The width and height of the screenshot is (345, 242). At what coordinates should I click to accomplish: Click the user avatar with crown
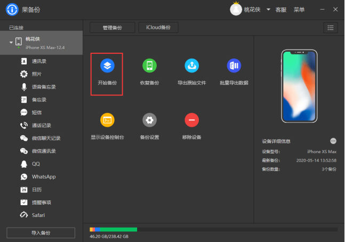pos(236,9)
